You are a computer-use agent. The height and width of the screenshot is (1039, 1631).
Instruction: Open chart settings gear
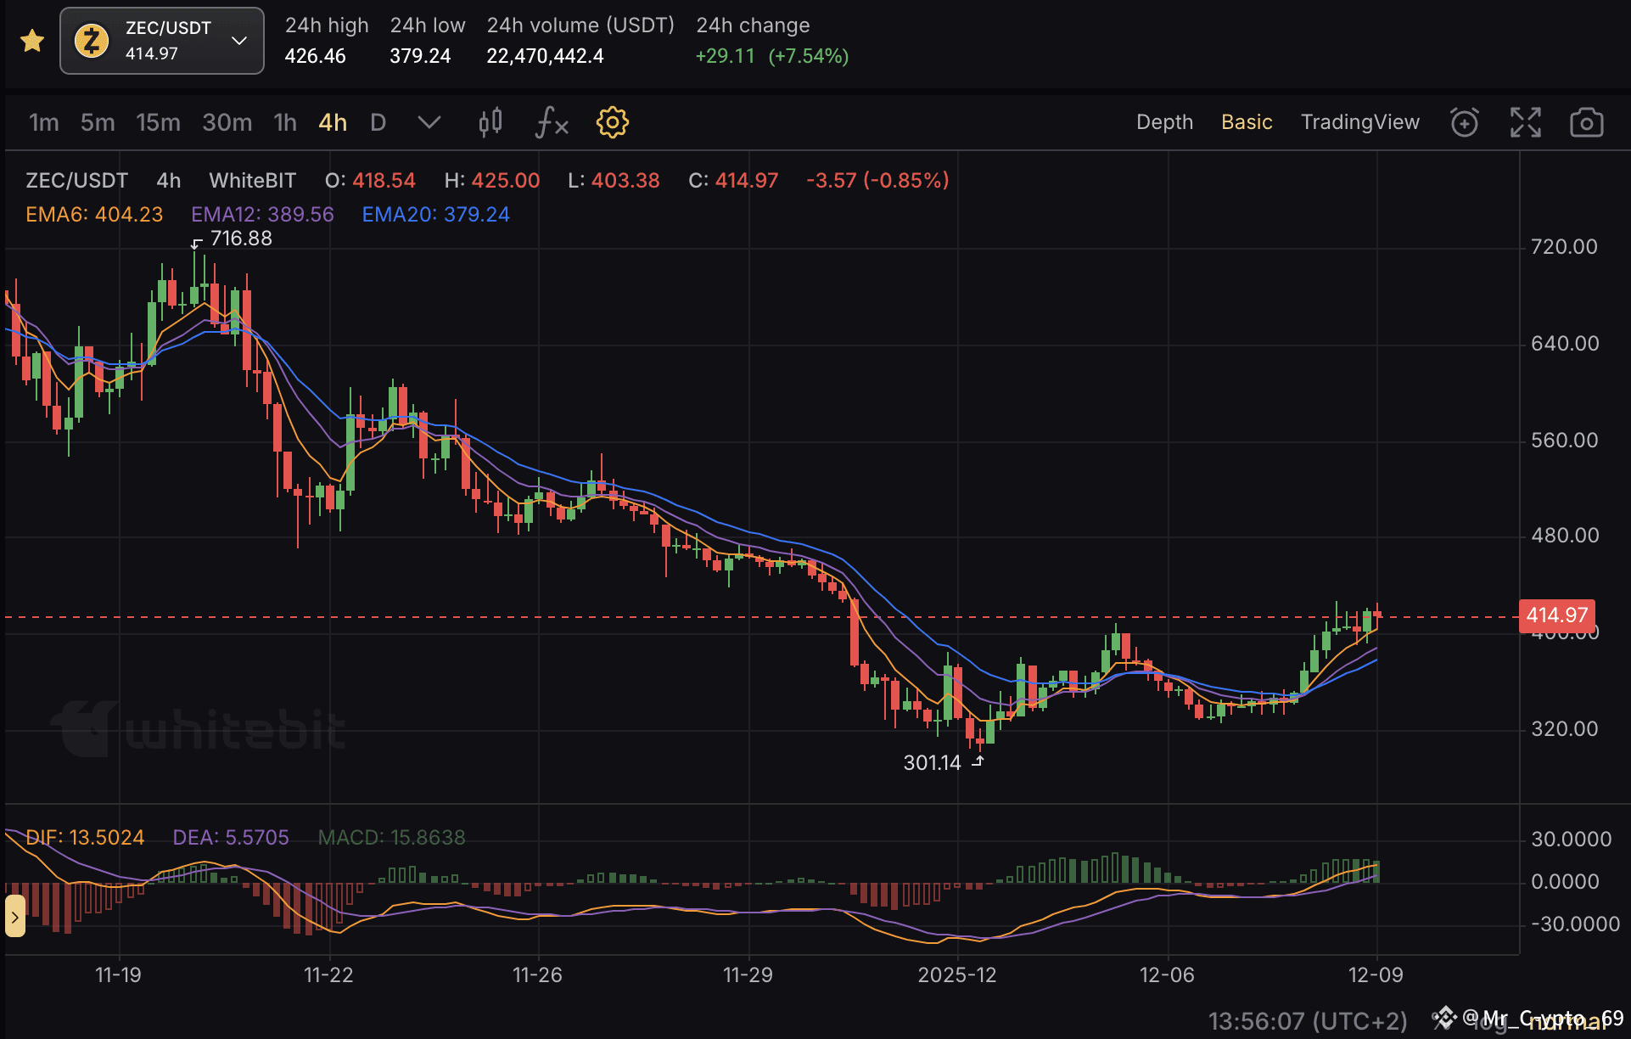pyautogui.click(x=612, y=122)
